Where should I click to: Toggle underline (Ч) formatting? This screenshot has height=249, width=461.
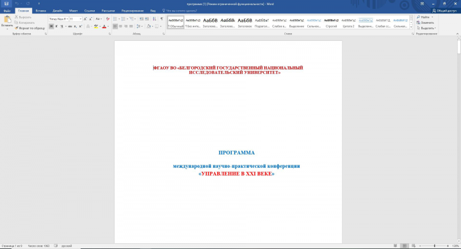click(x=61, y=26)
